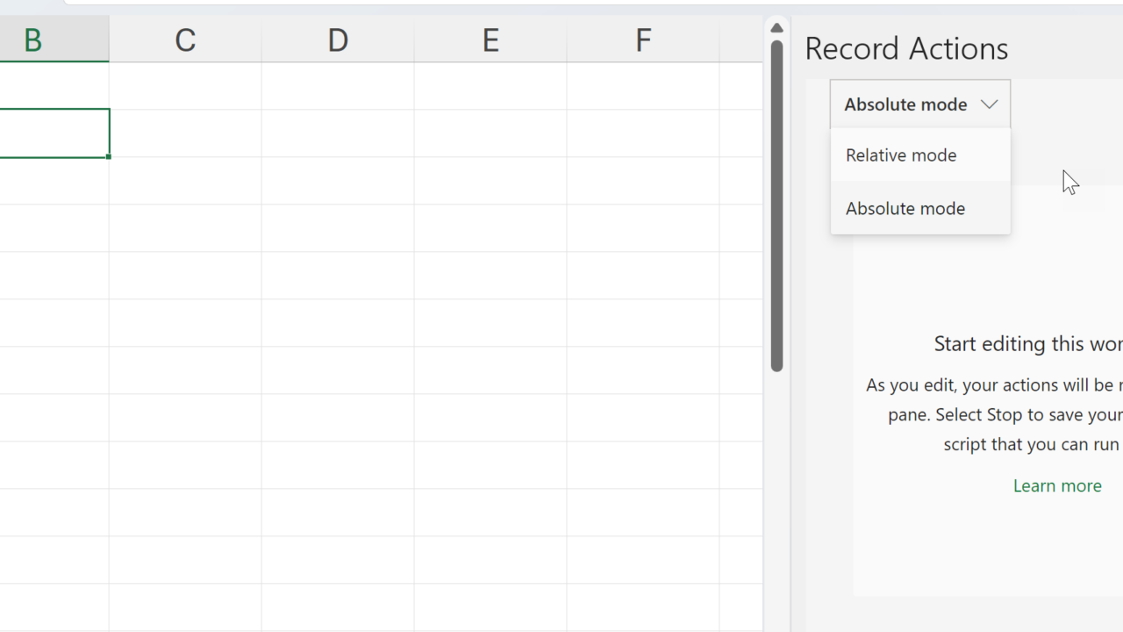Viewport: 1123px width, 632px height.
Task: Select column C header
Action: tap(185, 40)
